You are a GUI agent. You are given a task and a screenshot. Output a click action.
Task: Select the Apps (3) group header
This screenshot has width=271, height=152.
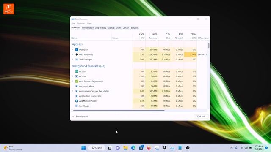pos(77,44)
